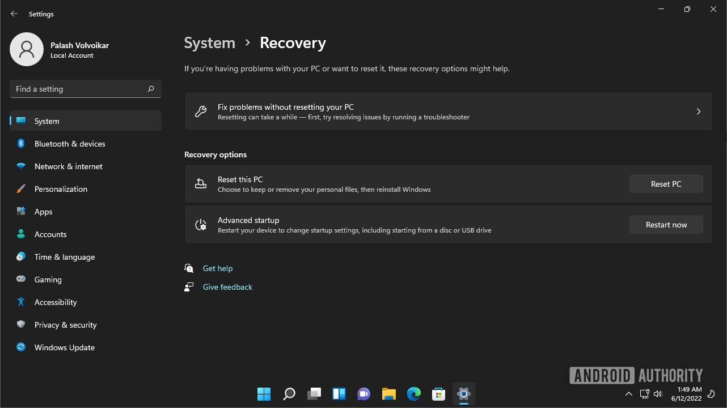
Task: Click the Gaming controller icon
Action: [x=21, y=280]
